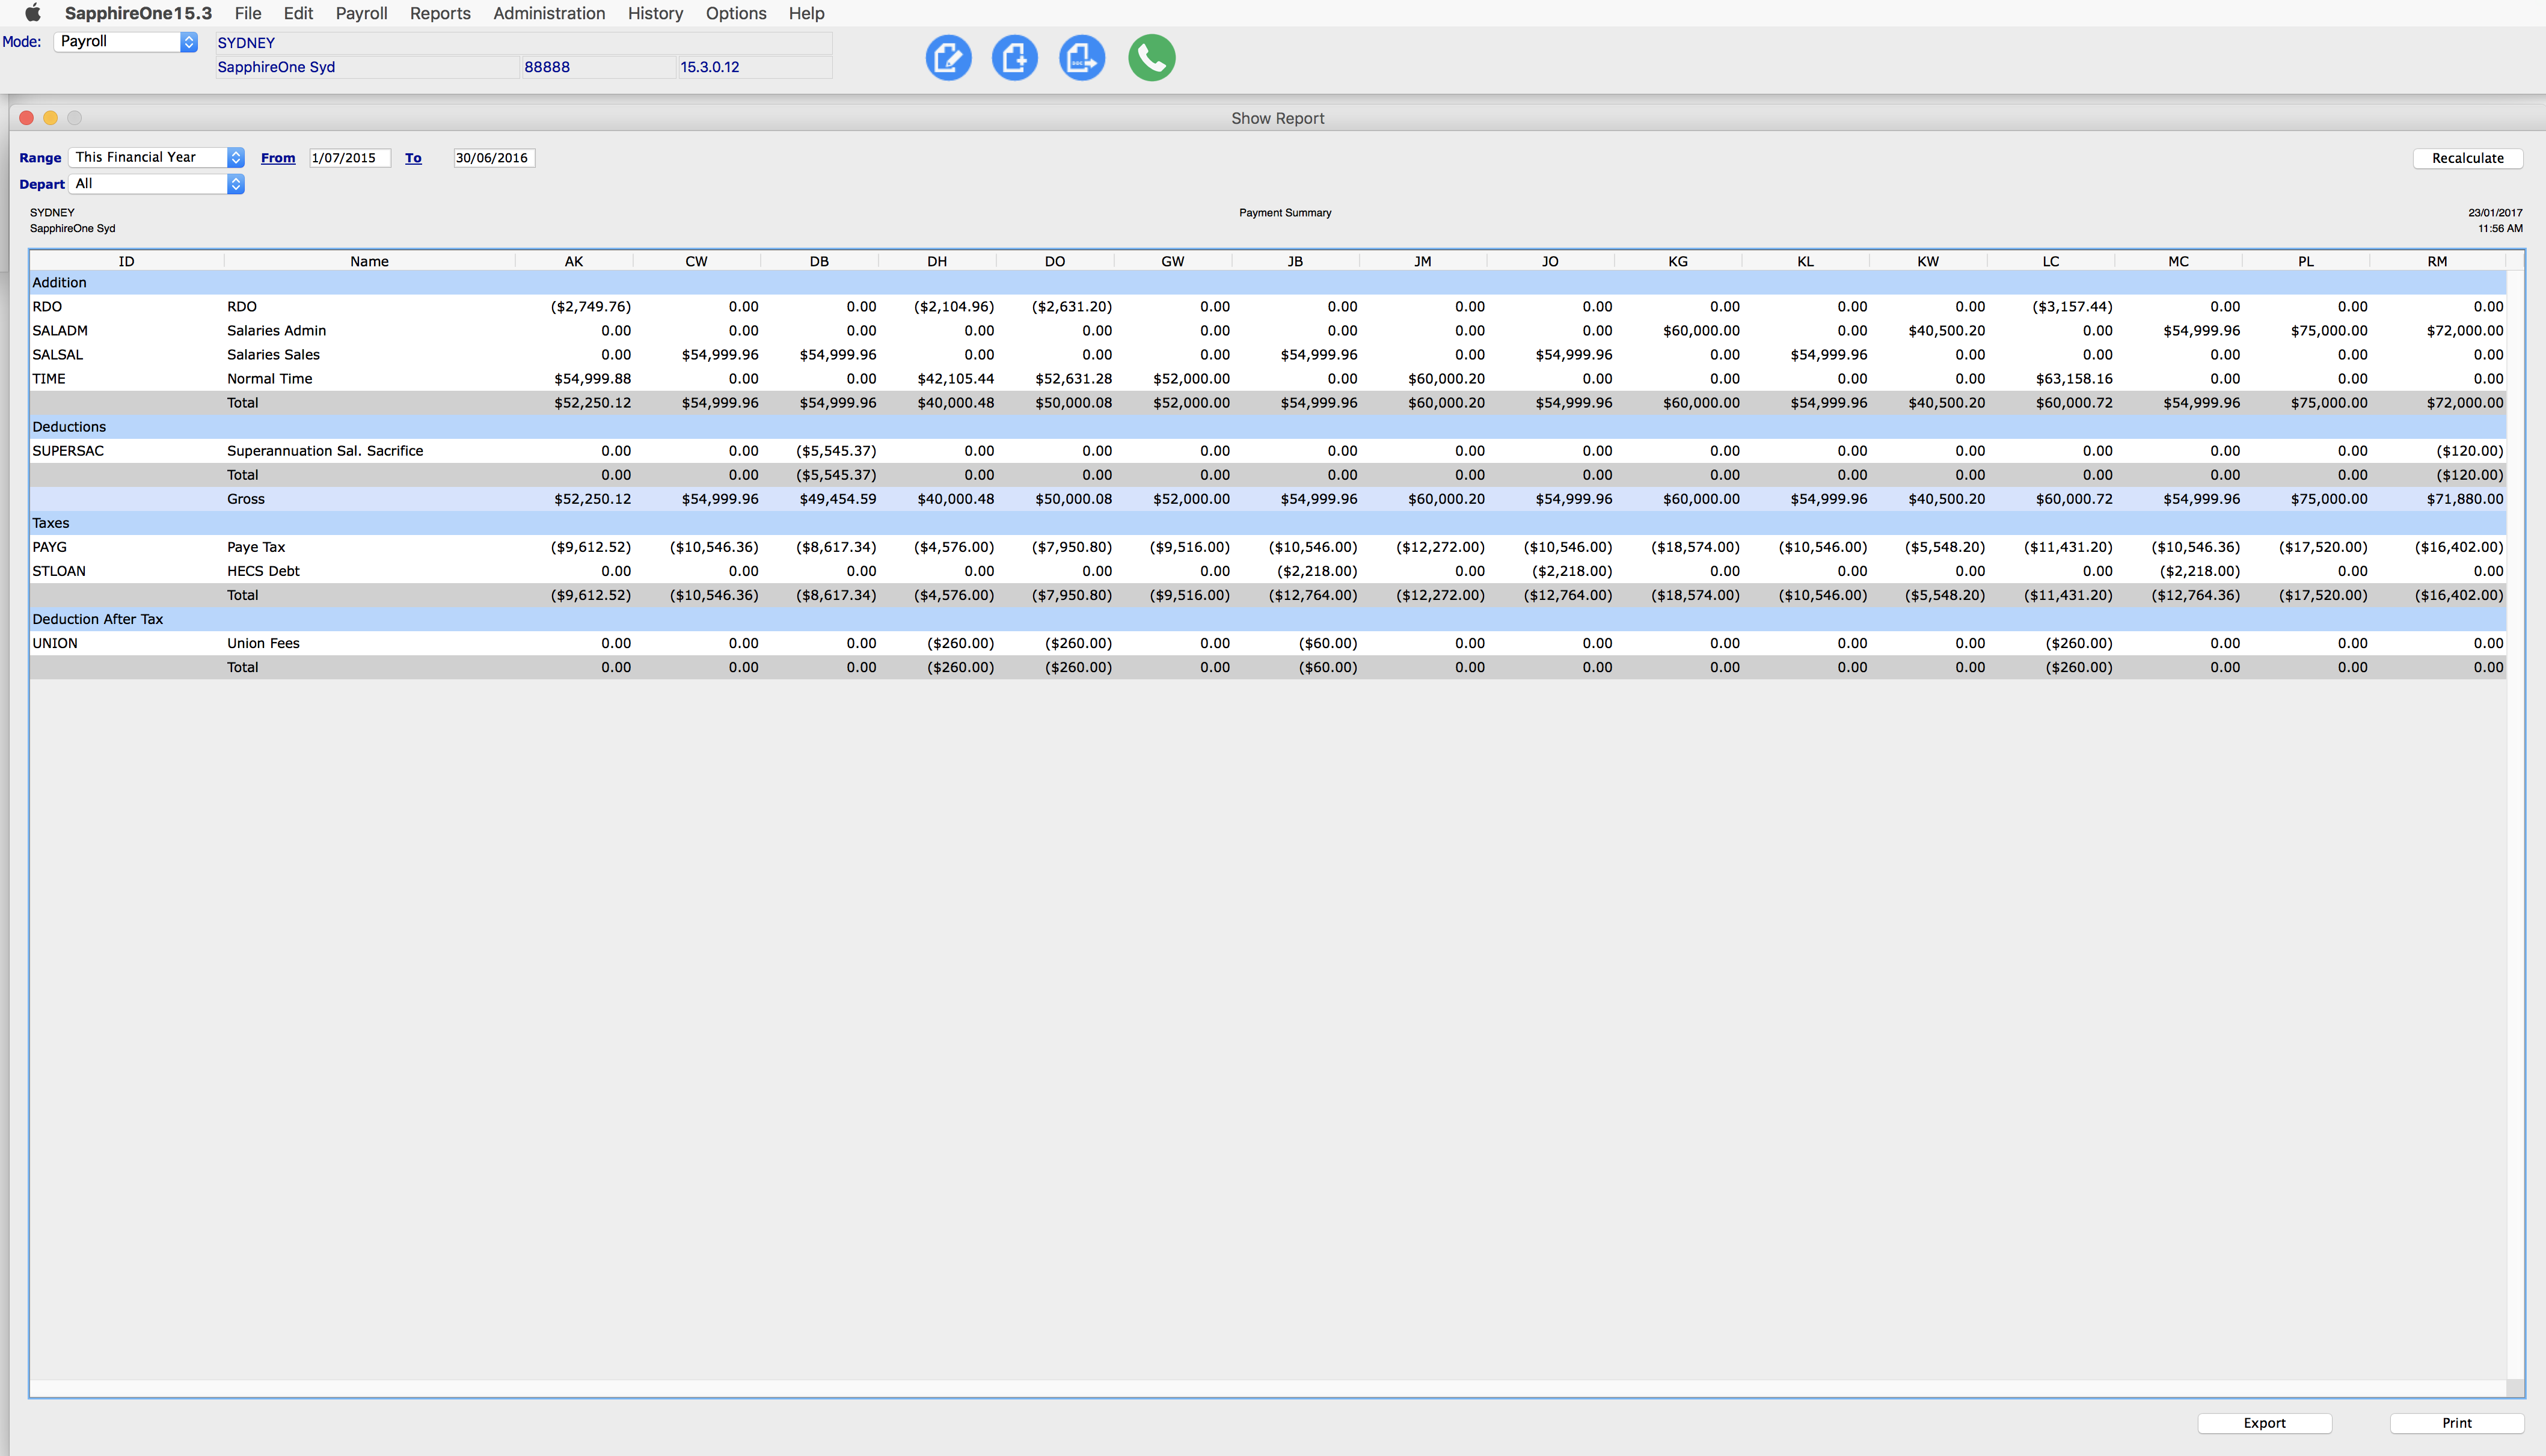Open the Reports menu
The height and width of the screenshot is (1456, 2546).
pyautogui.click(x=440, y=13)
